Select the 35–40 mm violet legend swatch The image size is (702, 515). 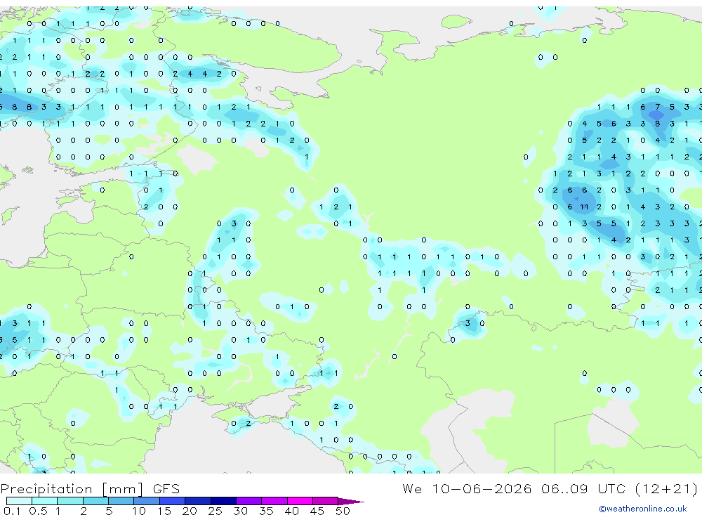[274, 501]
